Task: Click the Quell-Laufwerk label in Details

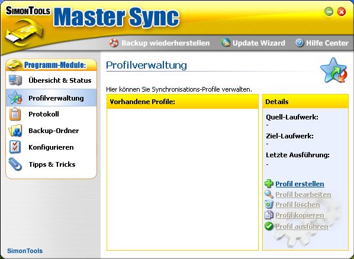Action: (292, 117)
